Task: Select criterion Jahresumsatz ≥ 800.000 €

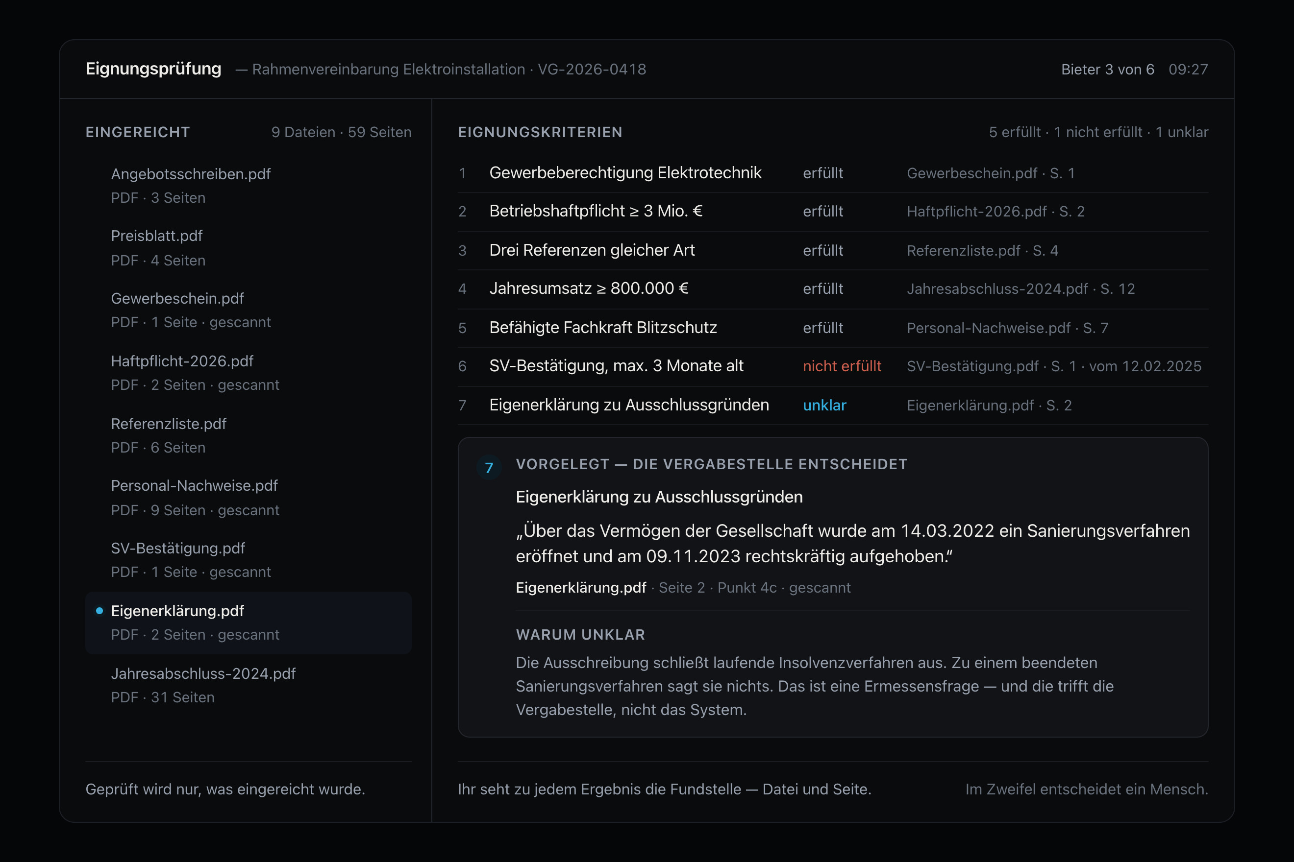Action: [589, 288]
